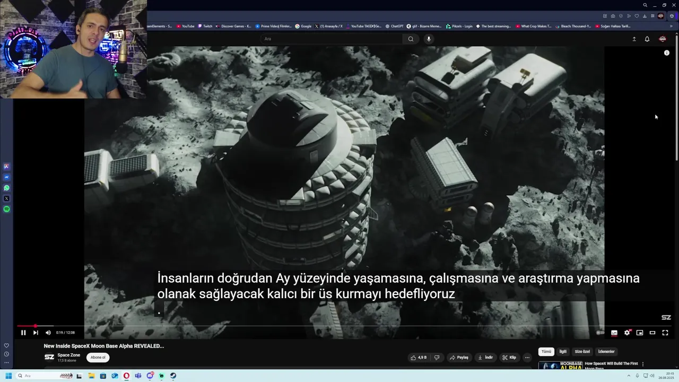Open the video info card icon
The height and width of the screenshot is (382, 679).
tap(667, 53)
